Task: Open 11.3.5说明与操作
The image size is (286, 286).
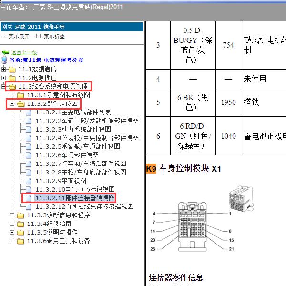Action: [52, 232]
